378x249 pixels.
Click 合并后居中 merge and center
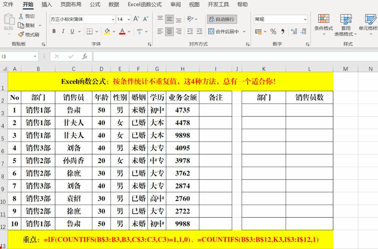coord(223,31)
